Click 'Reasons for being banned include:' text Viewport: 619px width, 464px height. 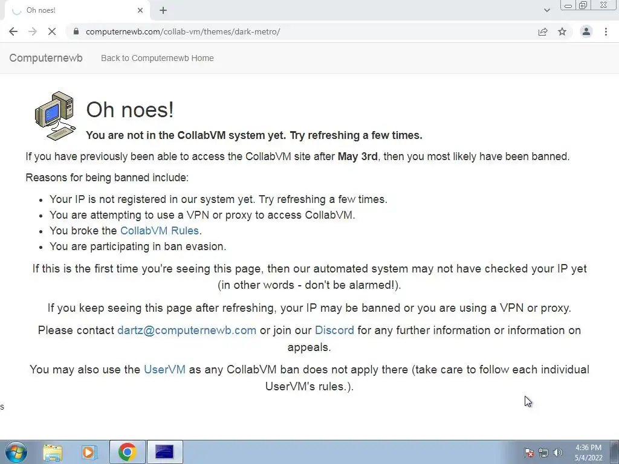(x=107, y=178)
